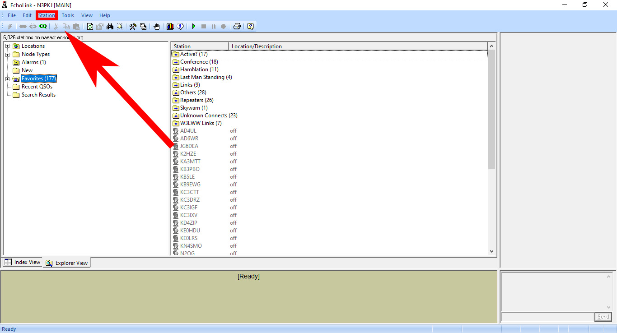Image resolution: width=617 pixels, height=333 pixels.
Task: Click the Disconnect broken link icon
Action: point(33,27)
